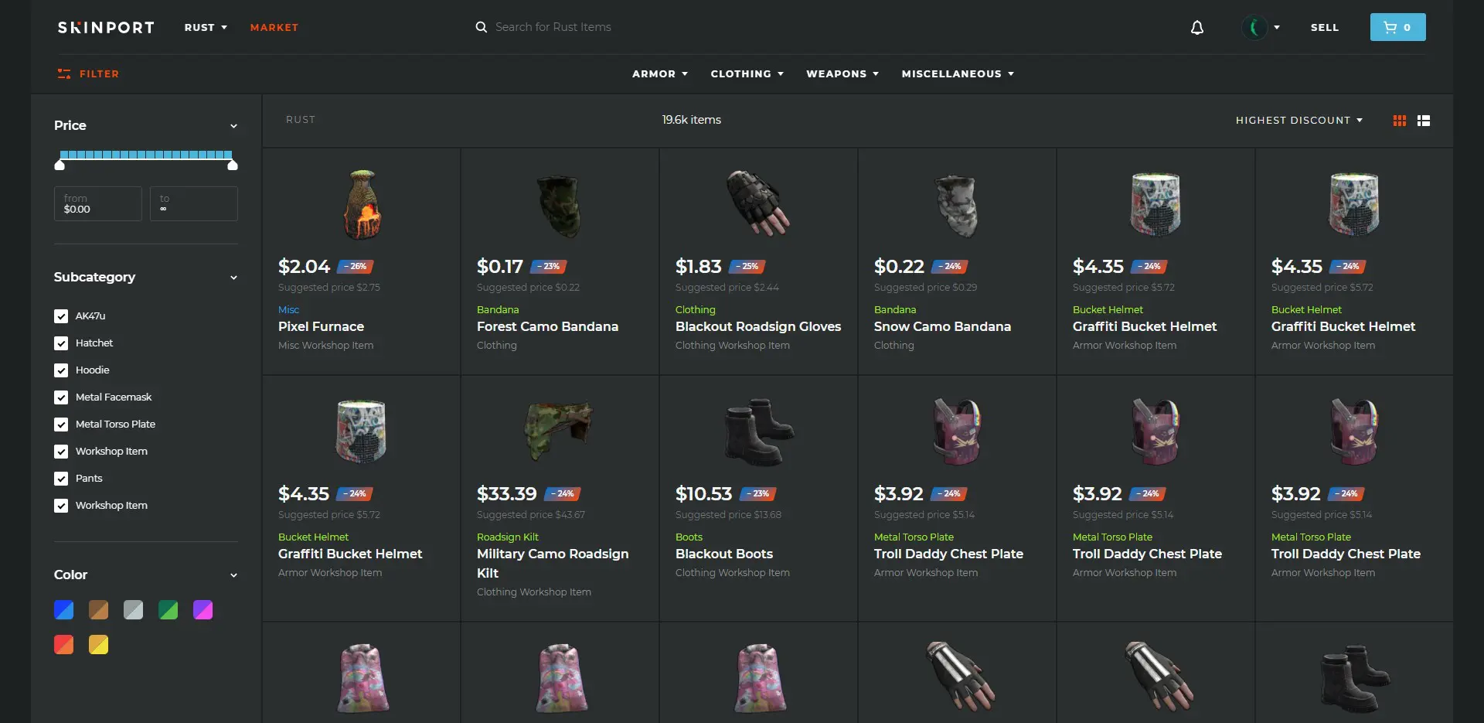
Task: Open the RUST game selector dropdown
Action: click(206, 27)
